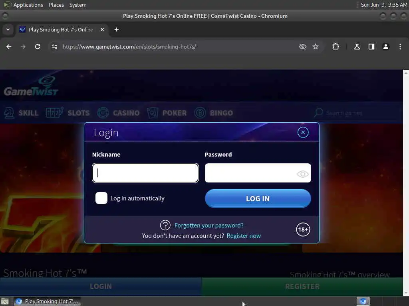Viewport: 409px width, 306px height.
Task: Submit with the LOG IN button
Action: (258, 198)
